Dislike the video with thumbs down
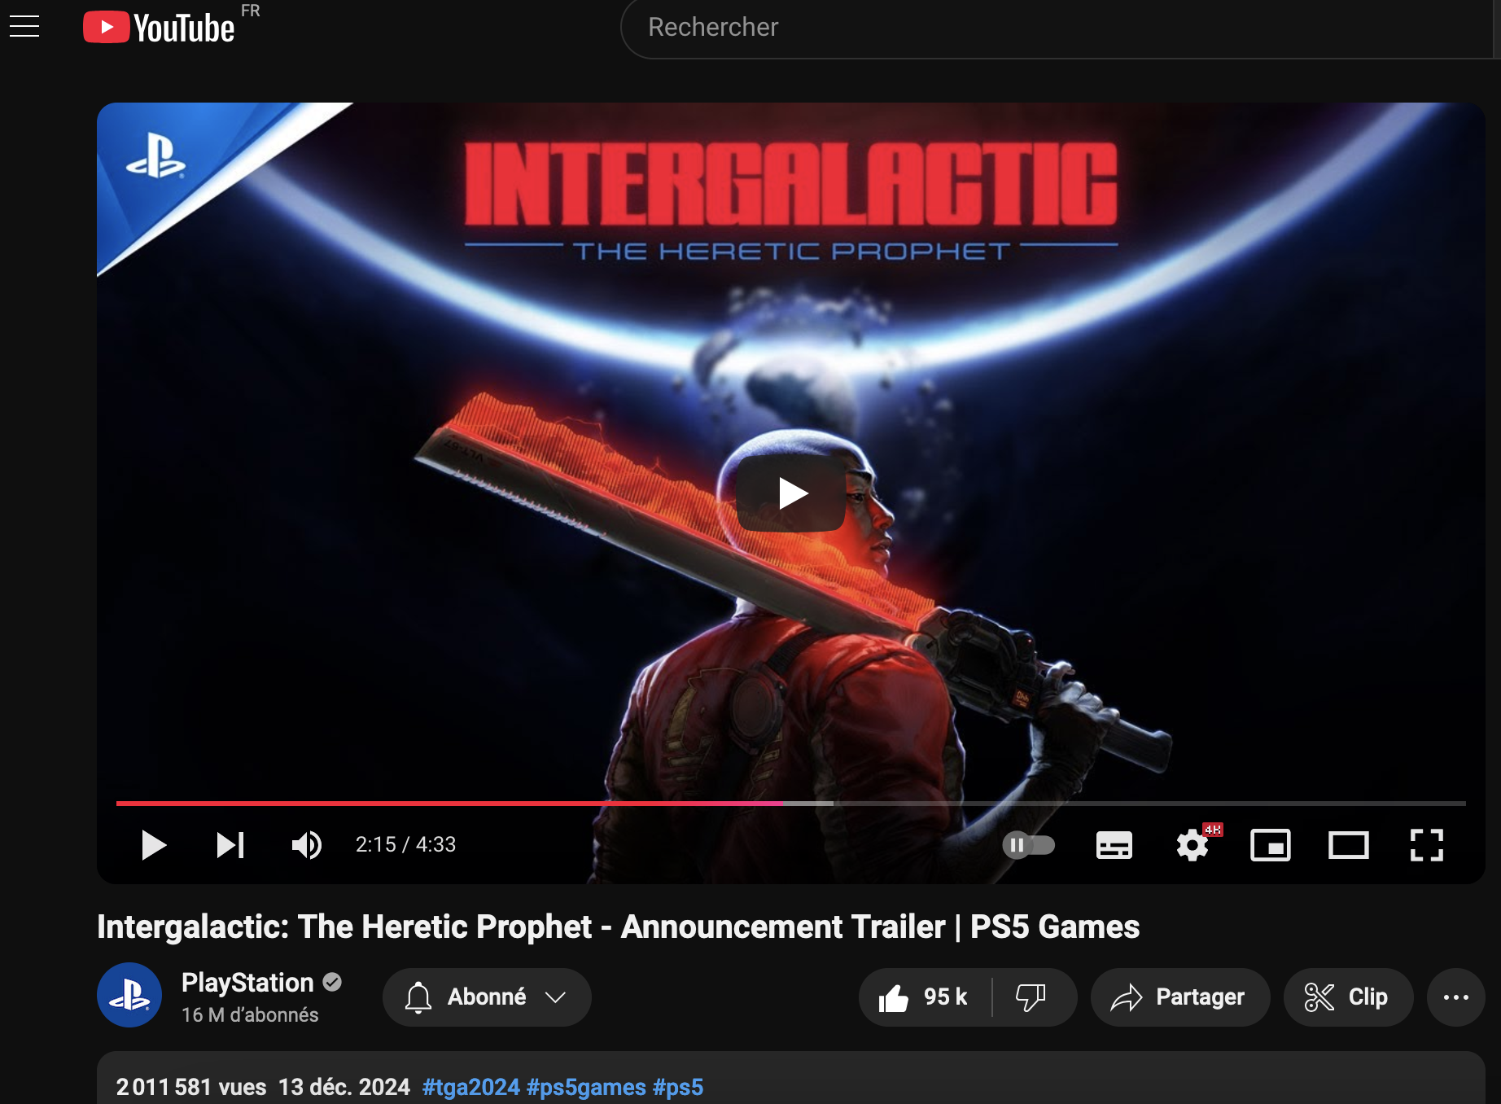This screenshot has width=1501, height=1104. point(1031,997)
